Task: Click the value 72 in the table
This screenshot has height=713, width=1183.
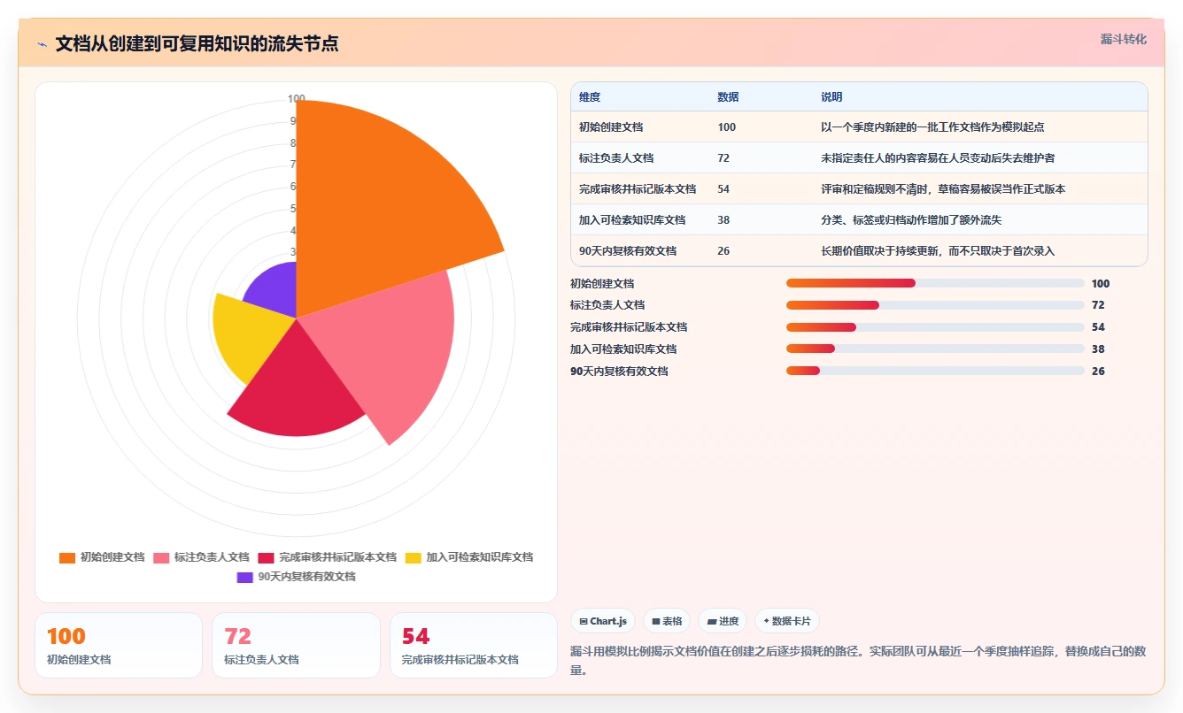Action: tap(723, 158)
